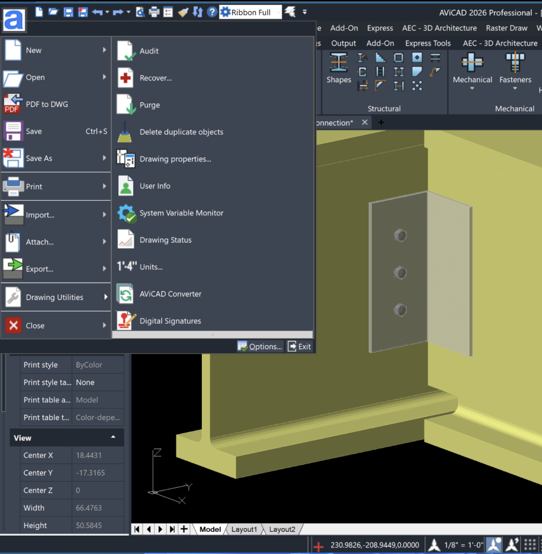
Task: Open the Fasteners dropdown button
Action: (515, 71)
